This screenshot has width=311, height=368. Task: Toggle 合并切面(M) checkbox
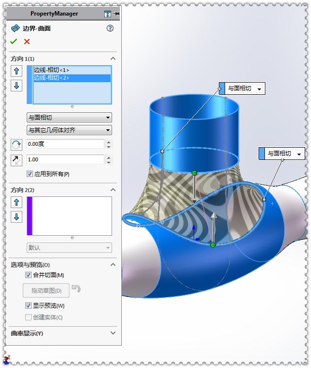pos(28,275)
